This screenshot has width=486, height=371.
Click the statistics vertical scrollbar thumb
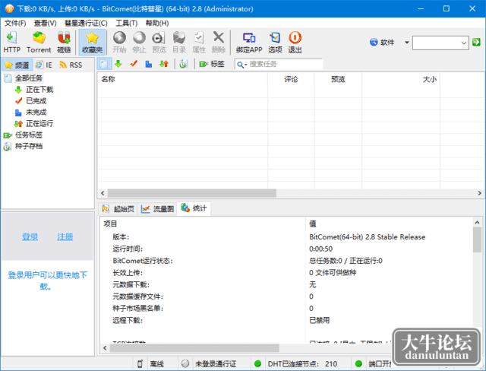477,239
